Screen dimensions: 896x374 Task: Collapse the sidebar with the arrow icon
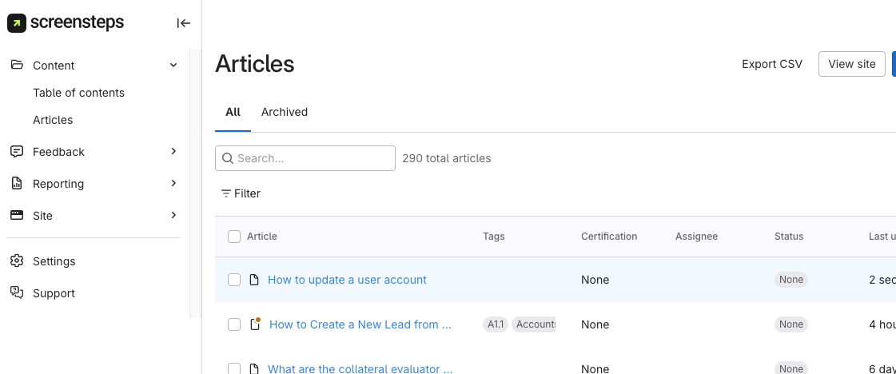pyautogui.click(x=184, y=23)
